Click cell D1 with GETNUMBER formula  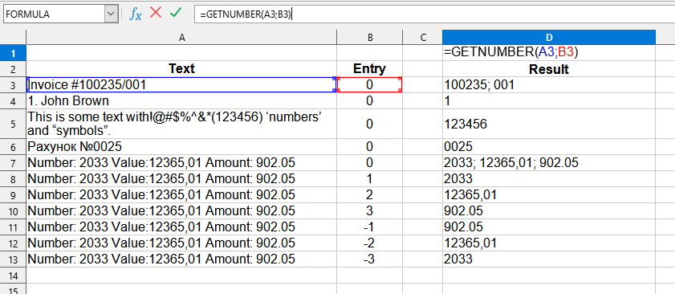pos(549,52)
